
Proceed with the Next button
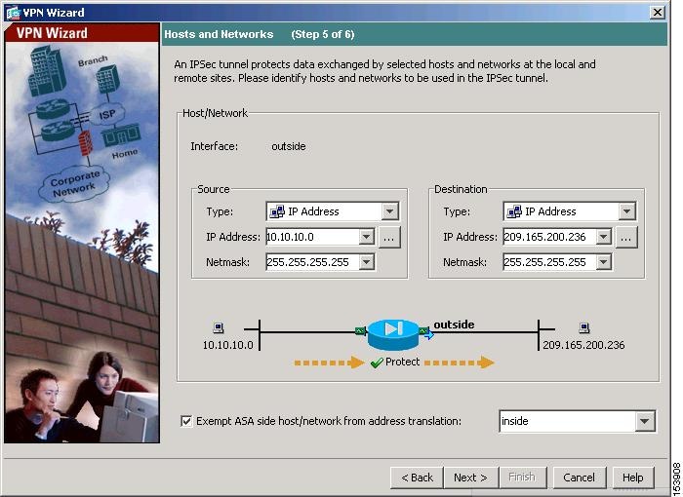point(470,478)
